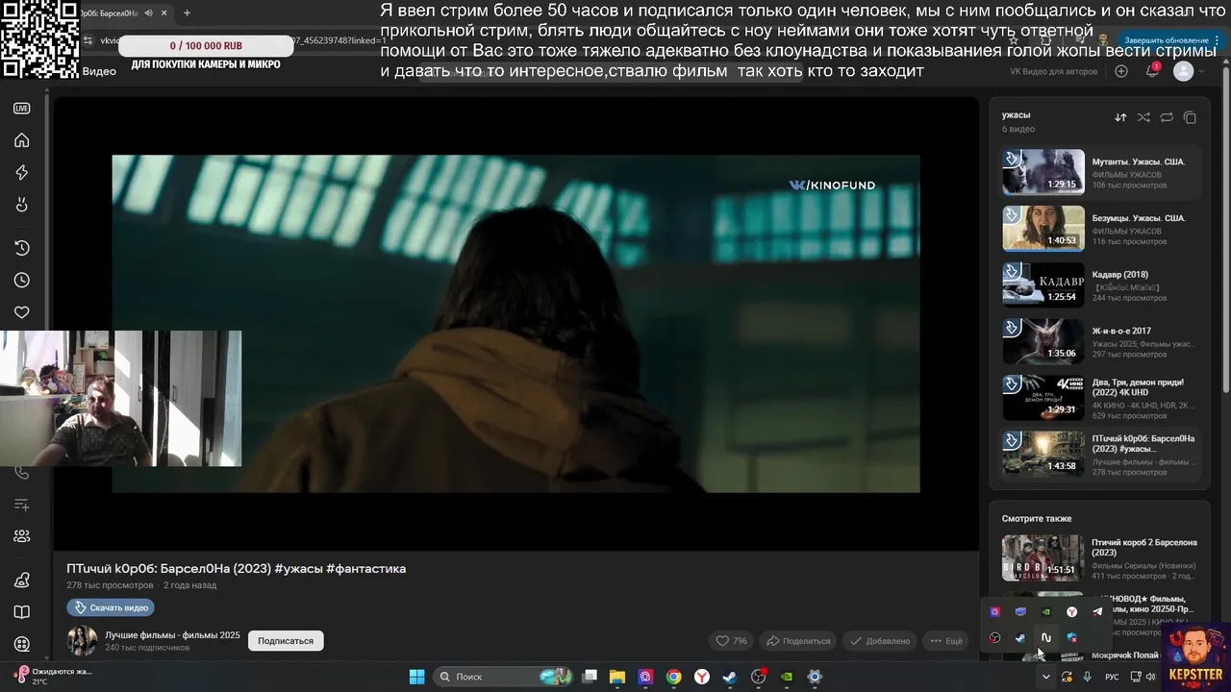Image resolution: width=1231 pixels, height=692 pixels.
Task: Open File Explorer from the taskbar
Action: click(x=617, y=677)
